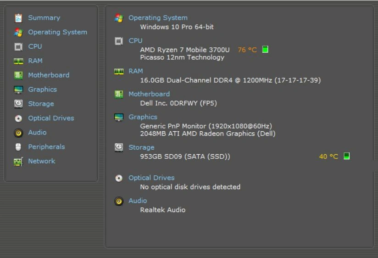The image size is (378, 258).
Task: Click the Audio speaker icon in sidebar
Action: point(18,133)
